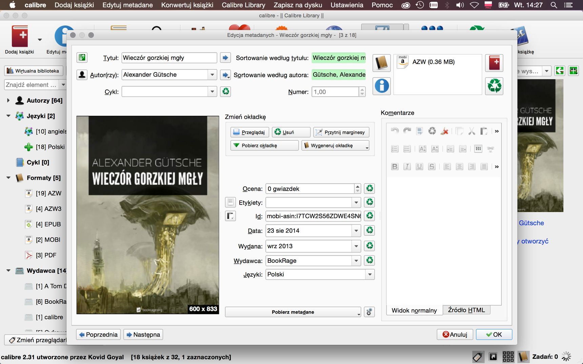Clear the Id identifiers field
This screenshot has width=583, height=364.
(x=369, y=216)
